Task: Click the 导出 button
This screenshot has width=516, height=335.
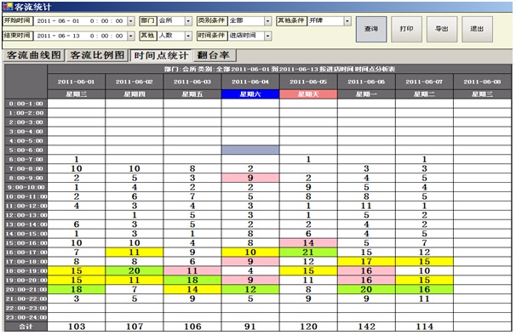Action: point(442,29)
